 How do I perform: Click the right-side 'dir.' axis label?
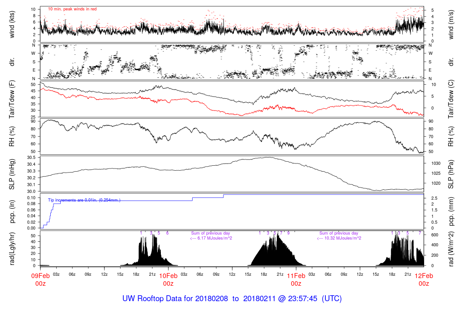[451, 62]
